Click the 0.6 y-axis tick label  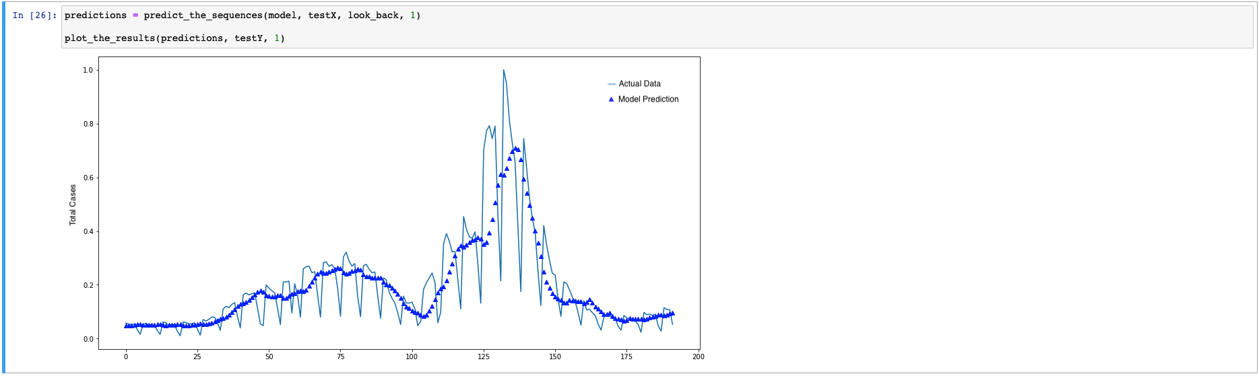(88, 178)
